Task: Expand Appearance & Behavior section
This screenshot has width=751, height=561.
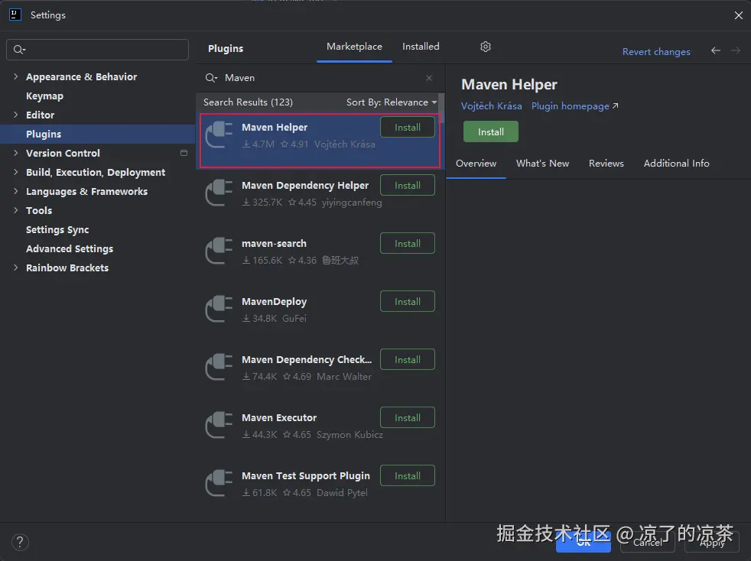Action: point(16,76)
